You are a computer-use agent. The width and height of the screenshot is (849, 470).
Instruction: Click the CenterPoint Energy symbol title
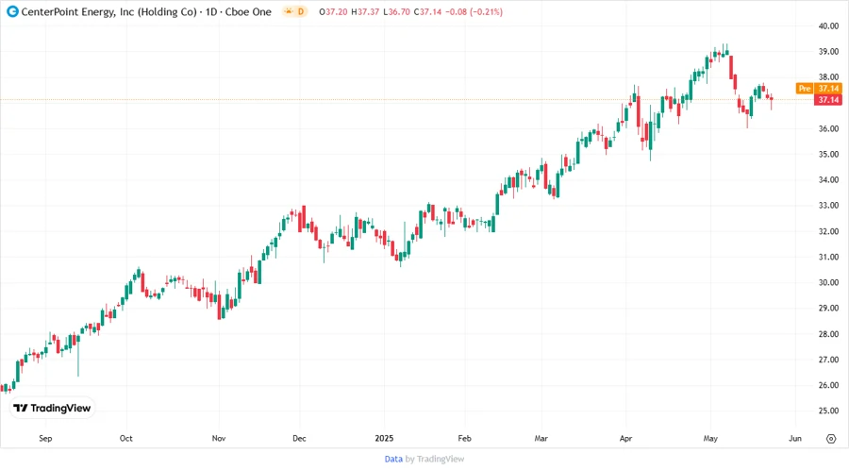click(146, 11)
